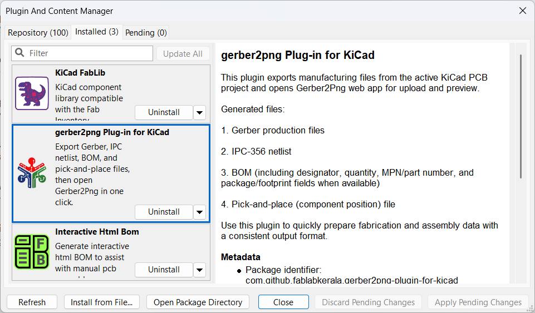Expand the KiCad FabLib uninstall dropdown arrow

tap(200, 112)
